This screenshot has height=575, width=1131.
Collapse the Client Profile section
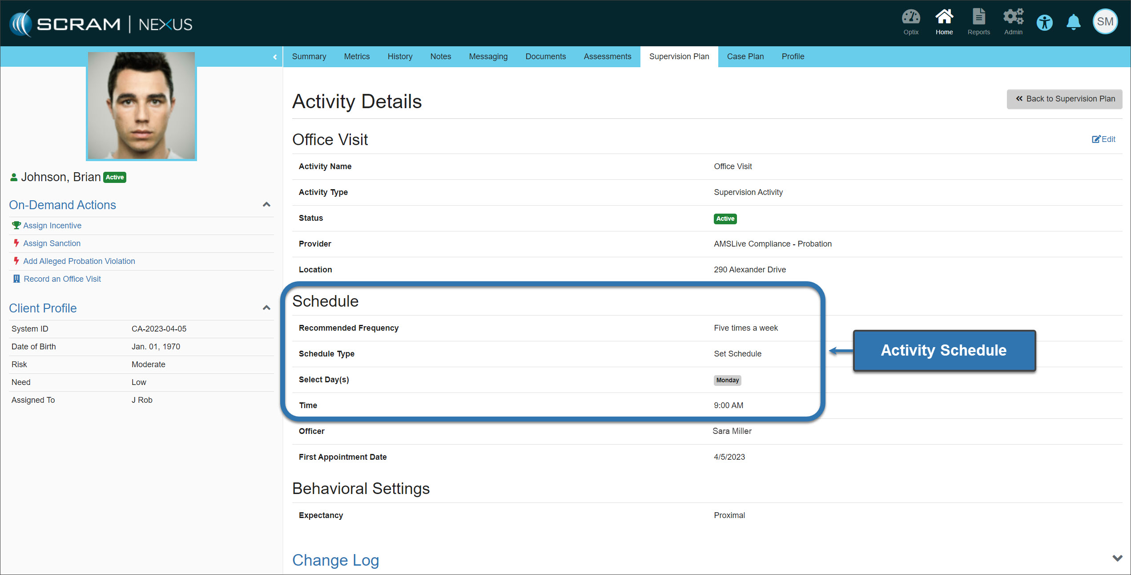click(x=266, y=308)
